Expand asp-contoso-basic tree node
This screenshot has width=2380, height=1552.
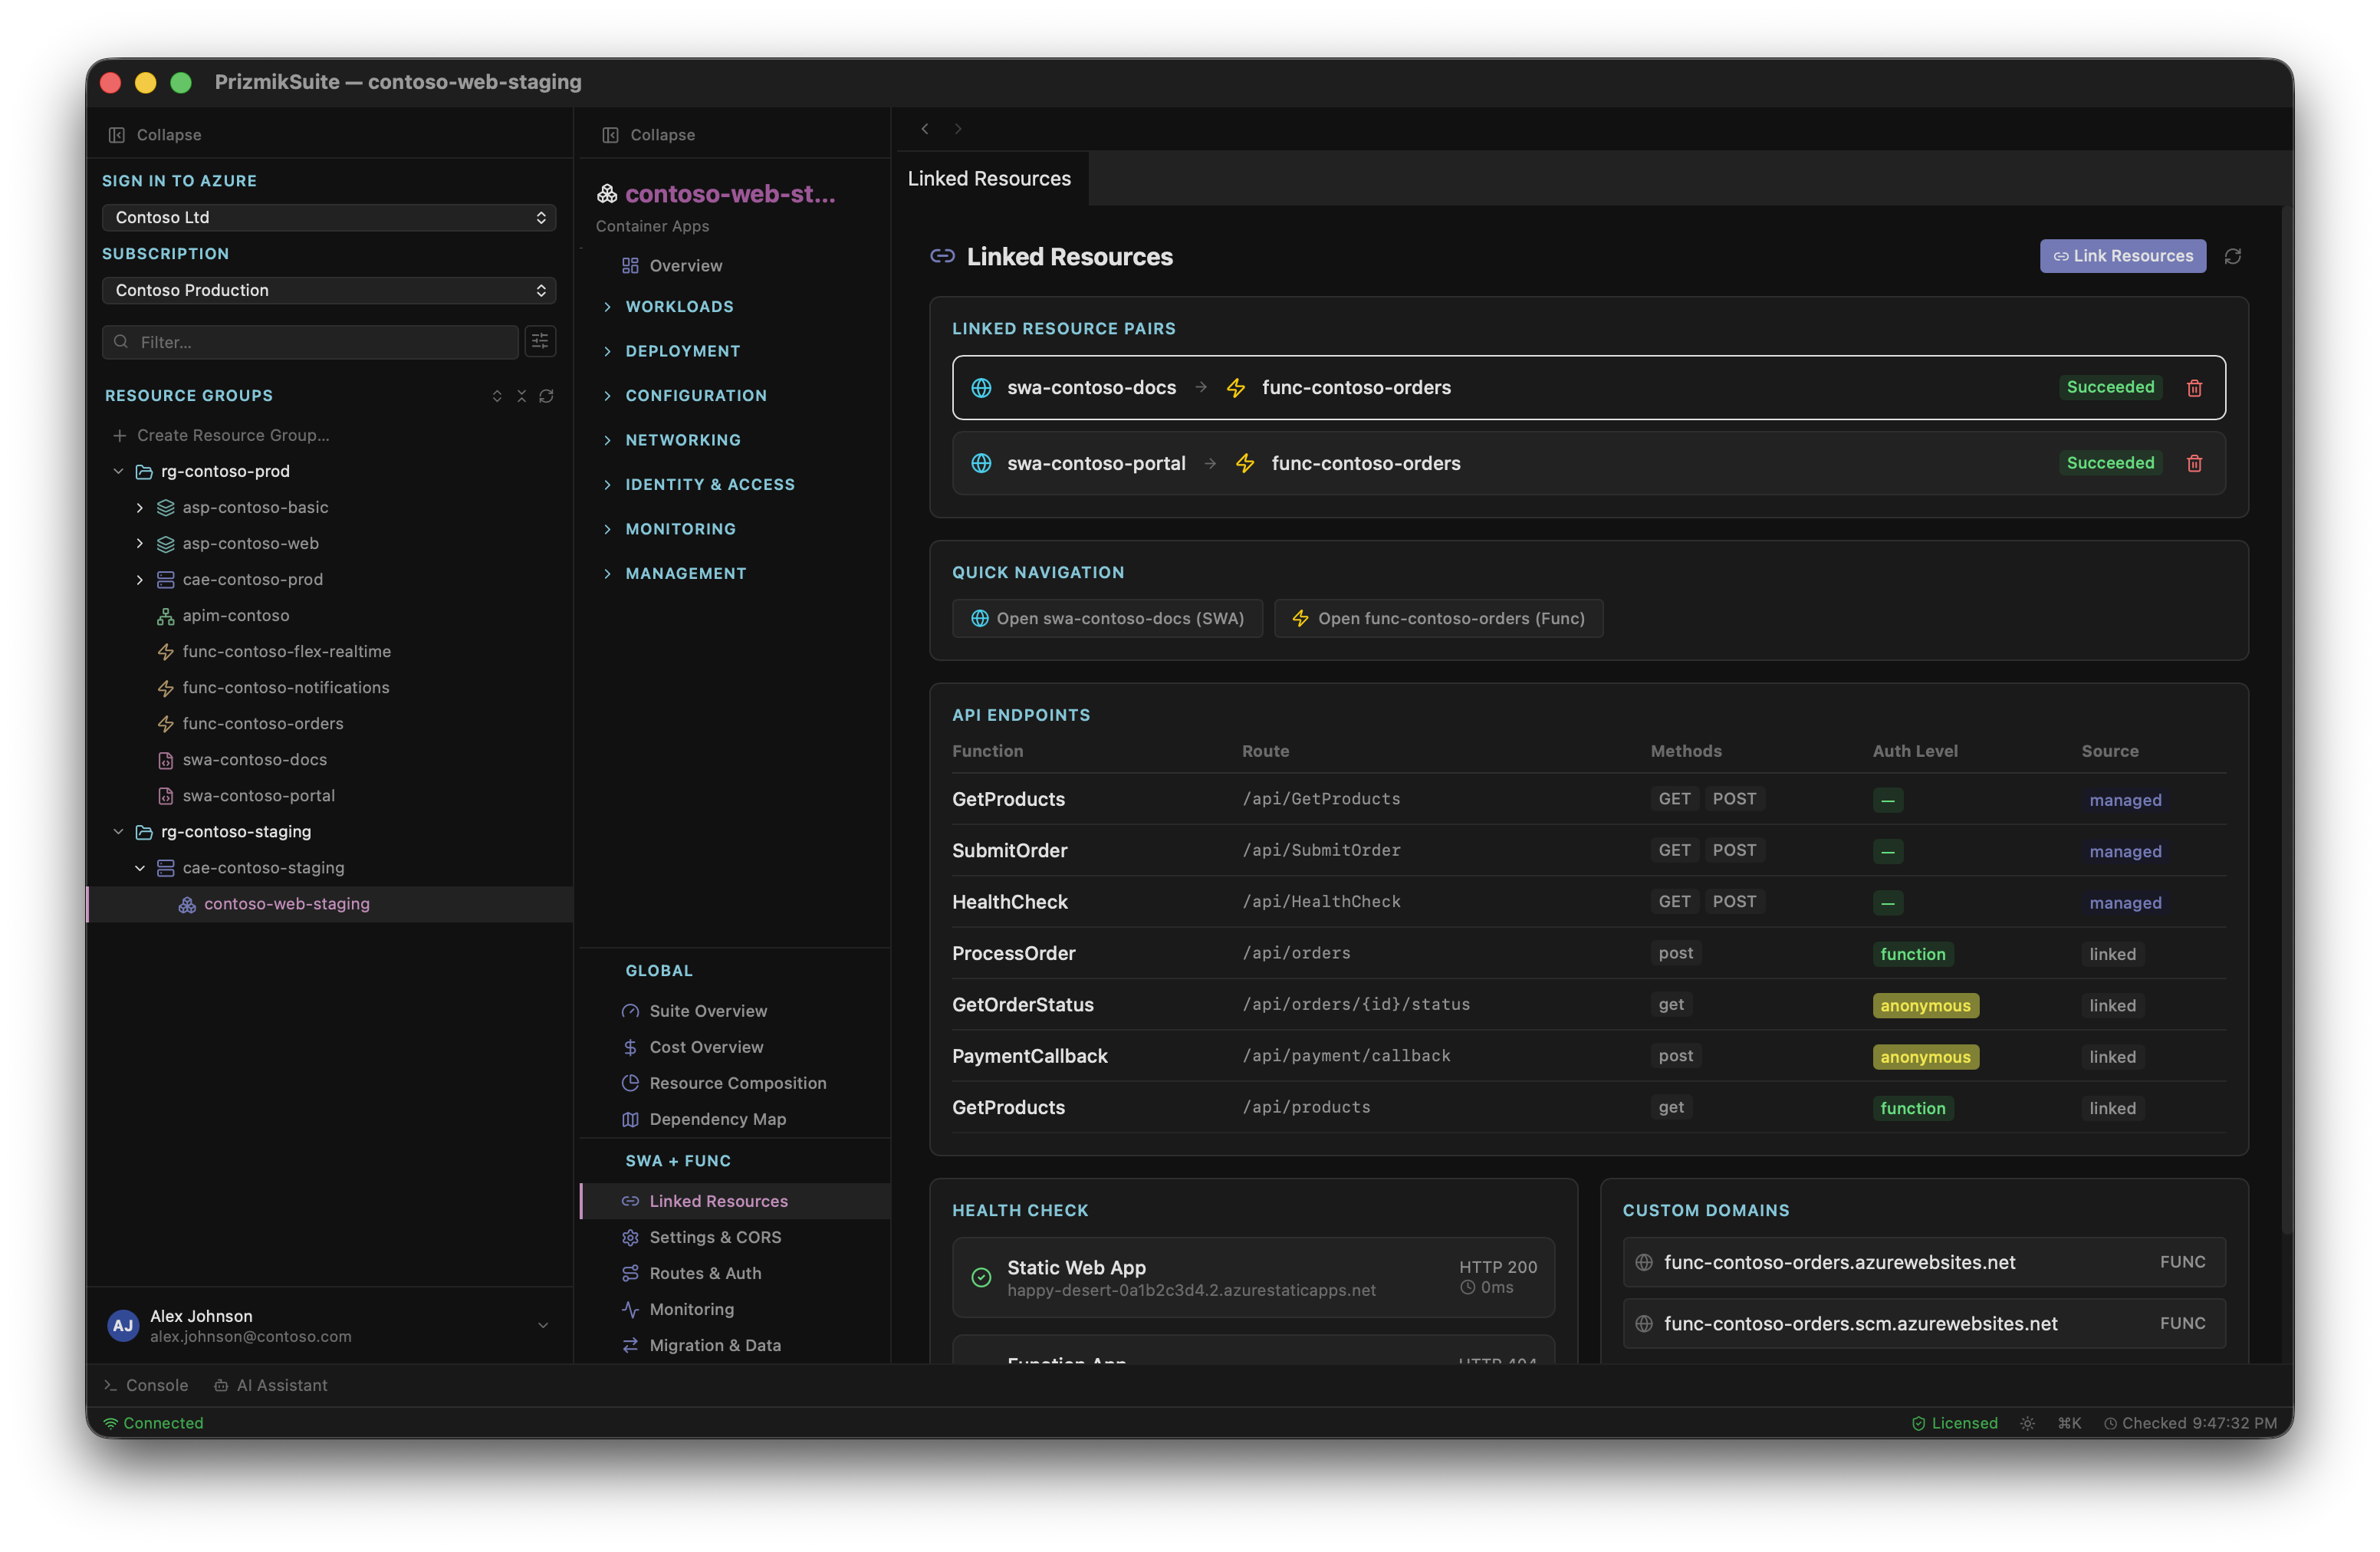[139, 508]
